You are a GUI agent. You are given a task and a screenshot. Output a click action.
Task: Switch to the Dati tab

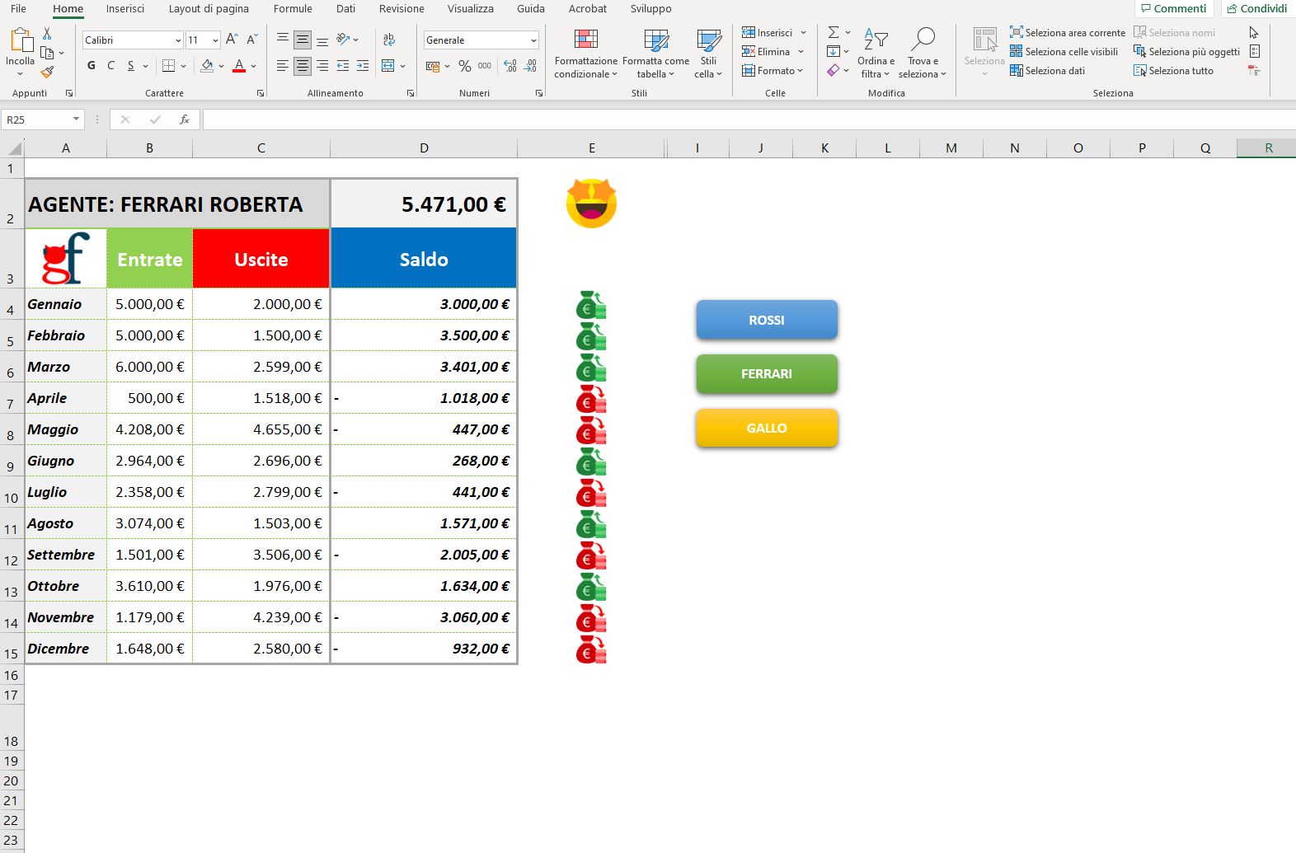click(346, 8)
